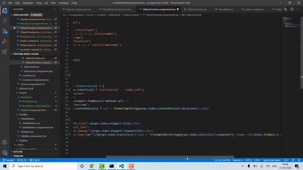Click the Synchronize Changes status item

click(22, 160)
